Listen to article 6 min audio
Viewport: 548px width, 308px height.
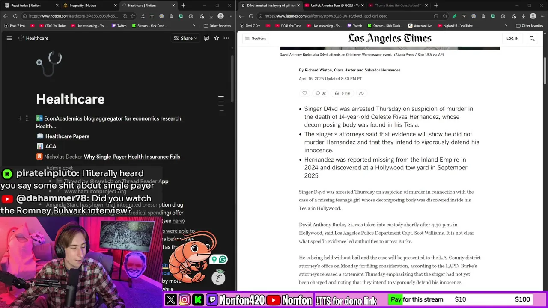click(342, 93)
